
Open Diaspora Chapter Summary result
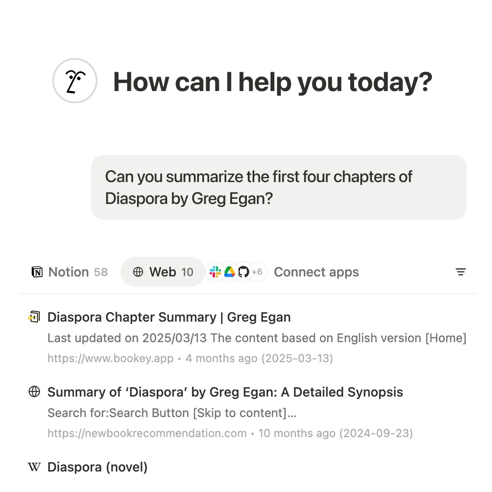coord(169,317)
